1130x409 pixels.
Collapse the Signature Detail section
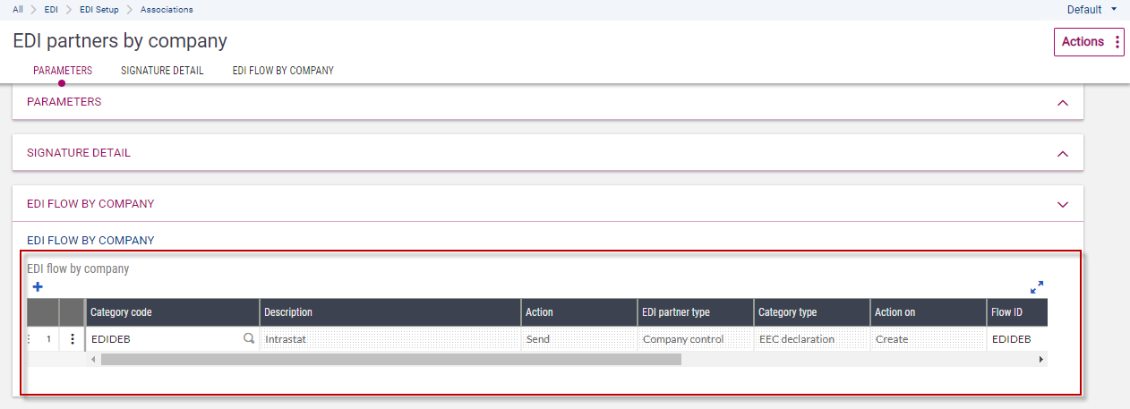point(1063,154)
